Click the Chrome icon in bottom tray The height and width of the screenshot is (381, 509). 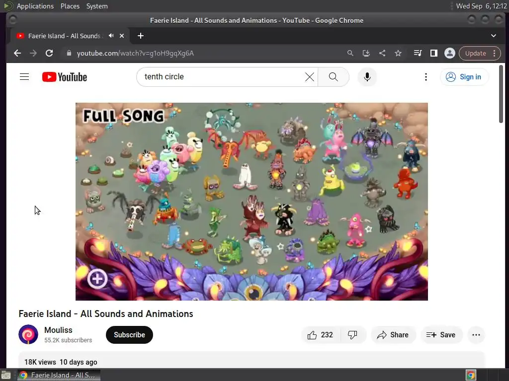[x=471, y=375]
